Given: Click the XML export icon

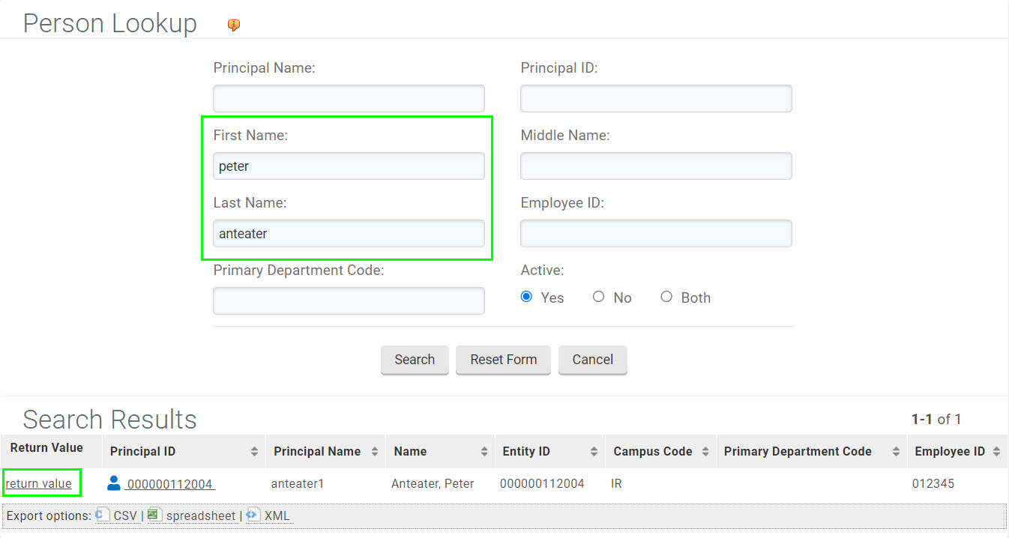Looking at the screenshot, I should click(253, 515).
